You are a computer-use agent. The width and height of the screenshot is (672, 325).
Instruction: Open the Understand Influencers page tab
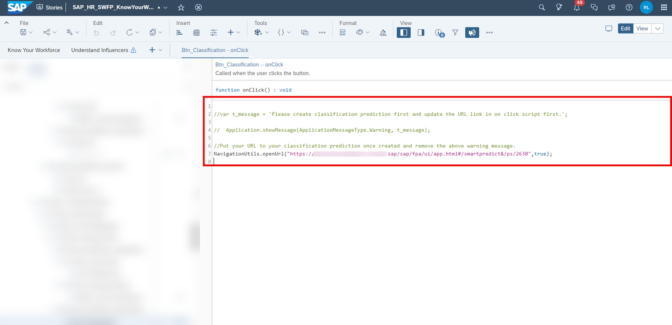(99, 50)
